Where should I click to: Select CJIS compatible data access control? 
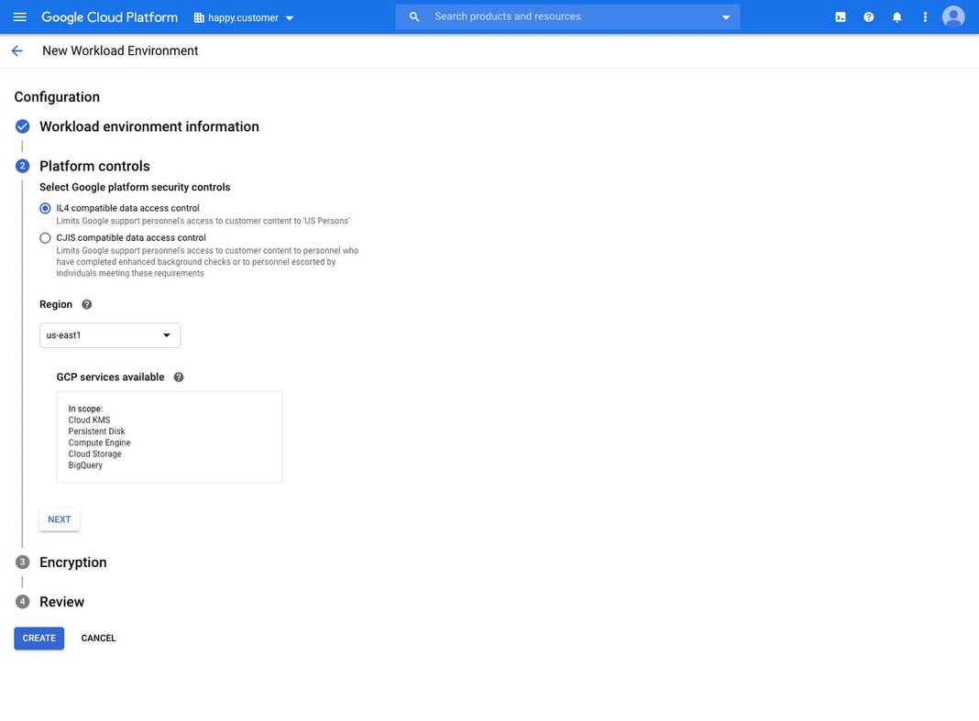[x=45, y=238]
